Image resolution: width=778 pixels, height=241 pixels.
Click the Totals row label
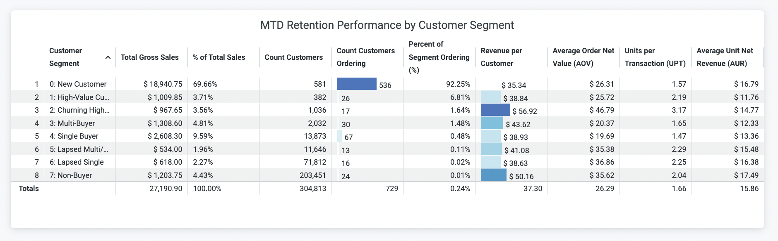(29, 189)
